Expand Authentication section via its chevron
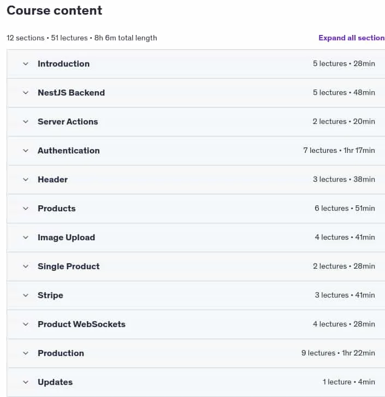Viewport: 385px width, 397px height. (x=26, y=151)
